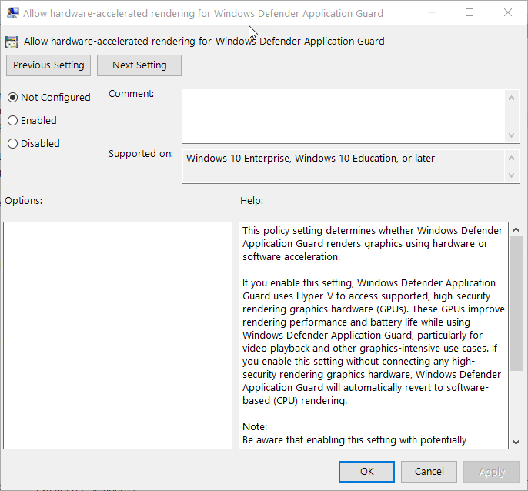Go to Next Setting
The width and height of the screenshot is (528, 491).
pyautogui.click(x=139, y=65)
